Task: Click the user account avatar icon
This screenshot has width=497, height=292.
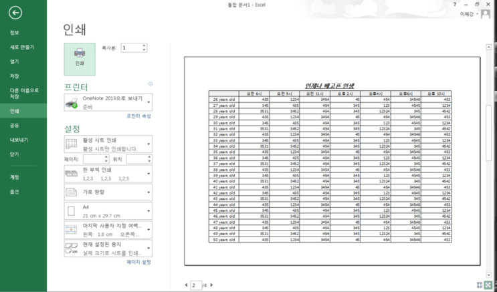Action: pyautogui.click(x=485, y=14)
